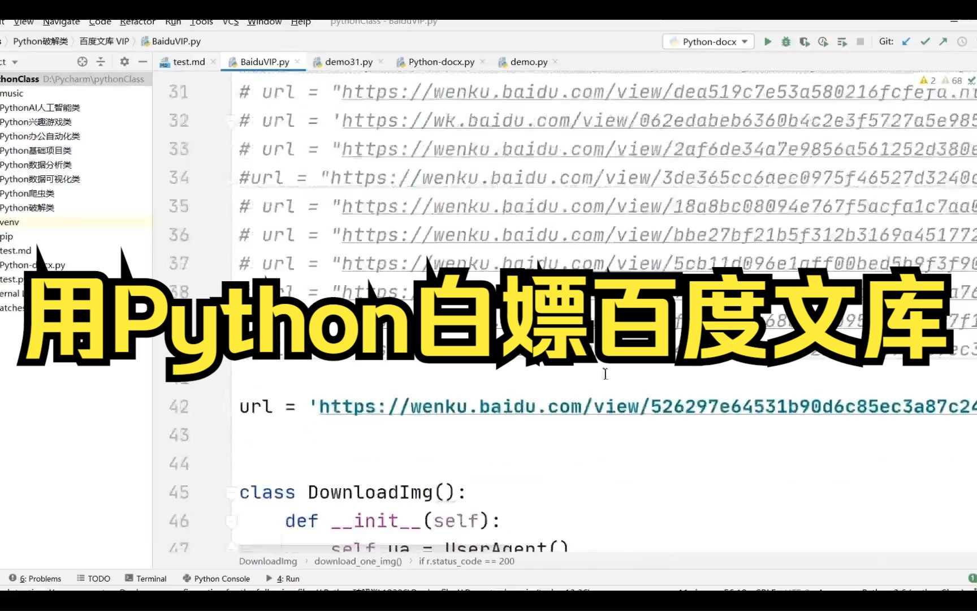Open the project panel settings gear
This screenshot has width=977, height=611.
tap(124, 62)
